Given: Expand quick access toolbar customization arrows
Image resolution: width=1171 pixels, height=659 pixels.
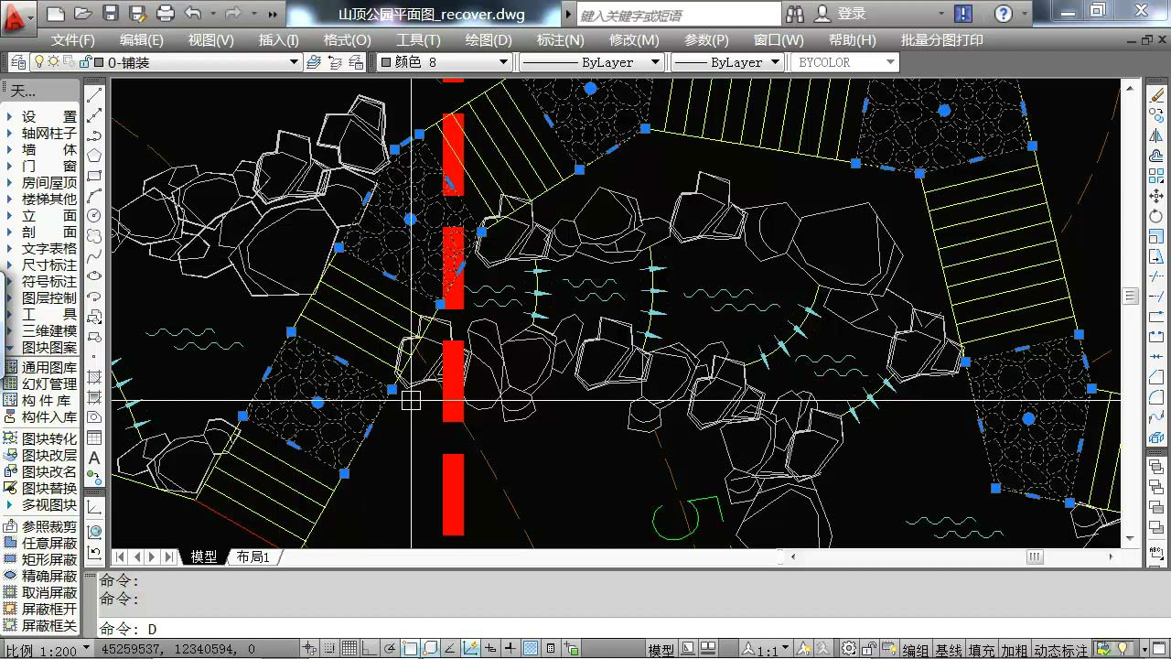Looking at the screenshot, I should pos(273,14).
